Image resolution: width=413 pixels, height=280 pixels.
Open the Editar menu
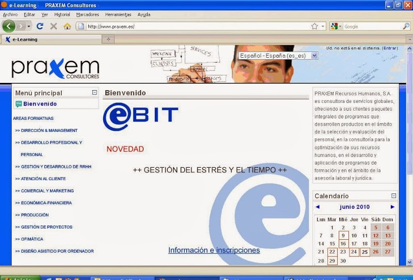tap(29, 14)
